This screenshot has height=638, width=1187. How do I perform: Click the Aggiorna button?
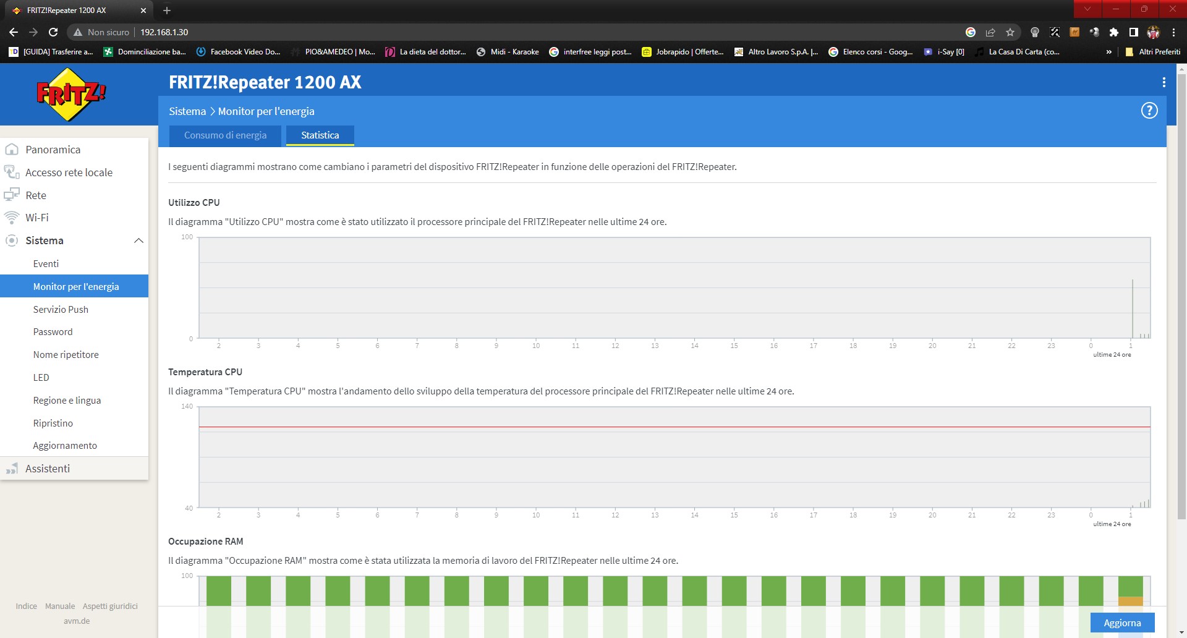coord(1122,623)
